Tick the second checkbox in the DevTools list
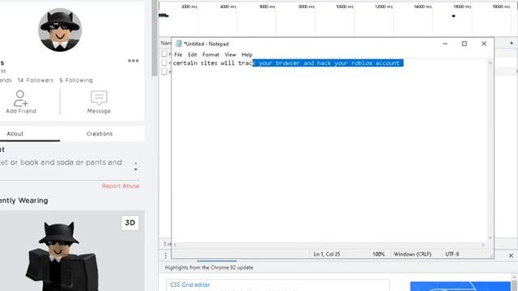Screen dimensions: 518x291 tap(164, 63)
